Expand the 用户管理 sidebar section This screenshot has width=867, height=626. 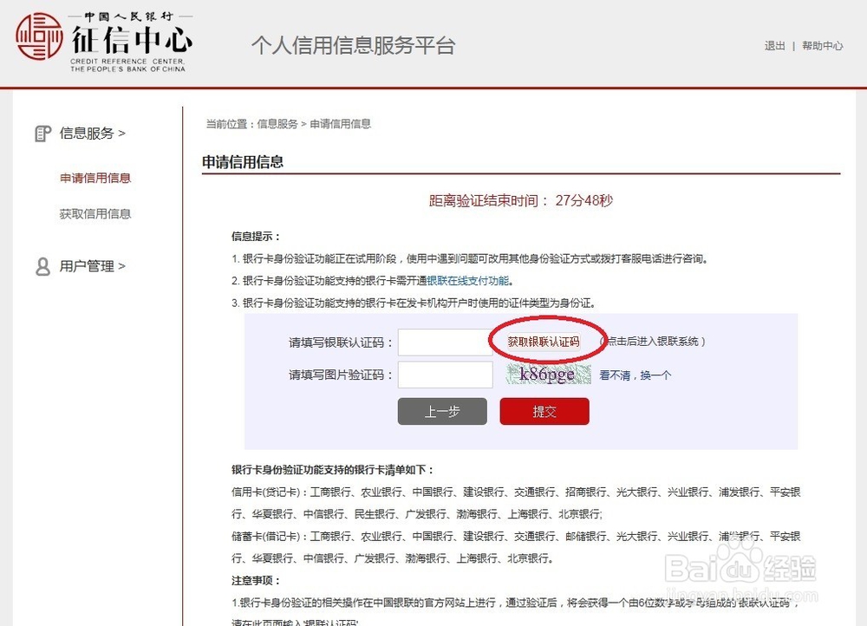(93, 266)
